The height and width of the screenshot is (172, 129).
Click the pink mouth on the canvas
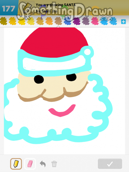[x=62, y=110]
